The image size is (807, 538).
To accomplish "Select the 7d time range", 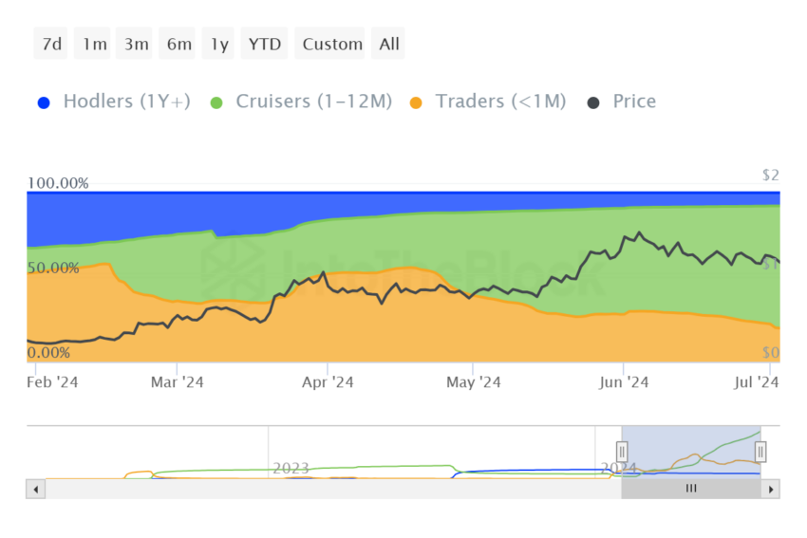I will pyautogui.click(x=51, y=44).
